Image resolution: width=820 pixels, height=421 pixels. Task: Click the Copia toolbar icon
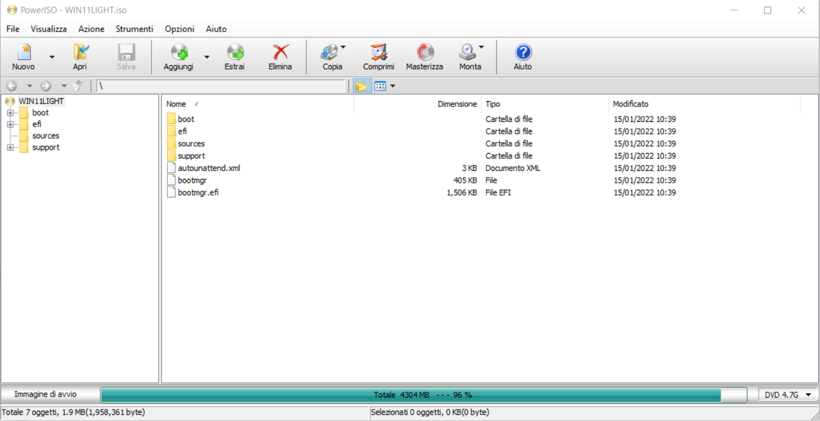(330, 52)
